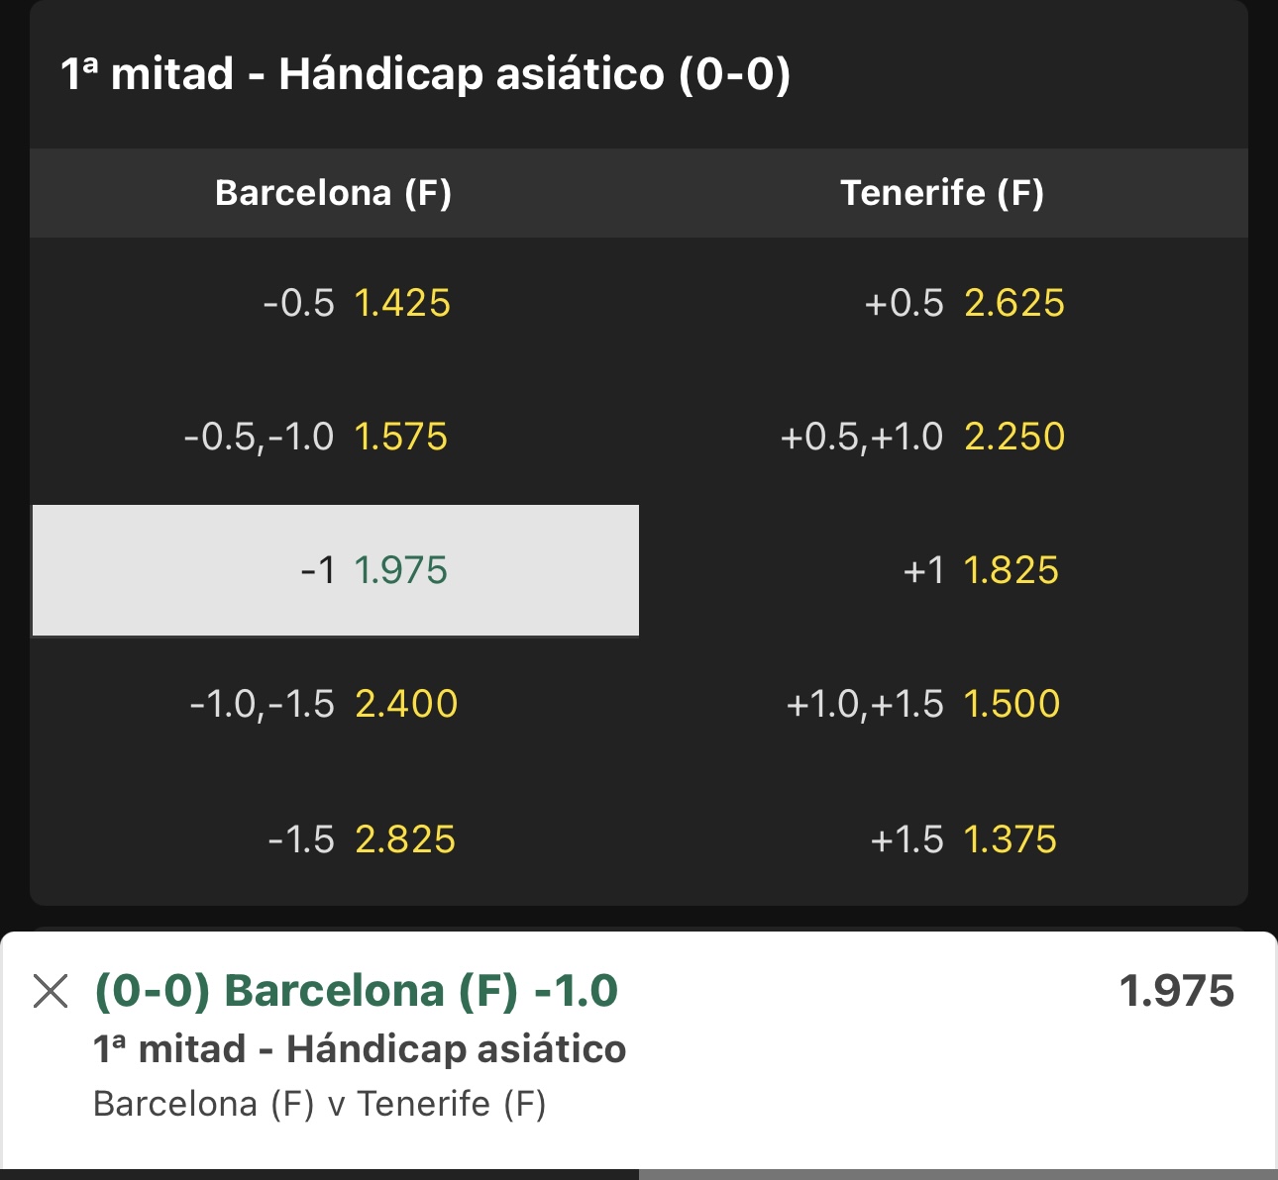Remove the Barcelona (F) -1.0 selection with X
Image resolution: width=1278 pixels, height=1180 pixels.
coord(51,990)
